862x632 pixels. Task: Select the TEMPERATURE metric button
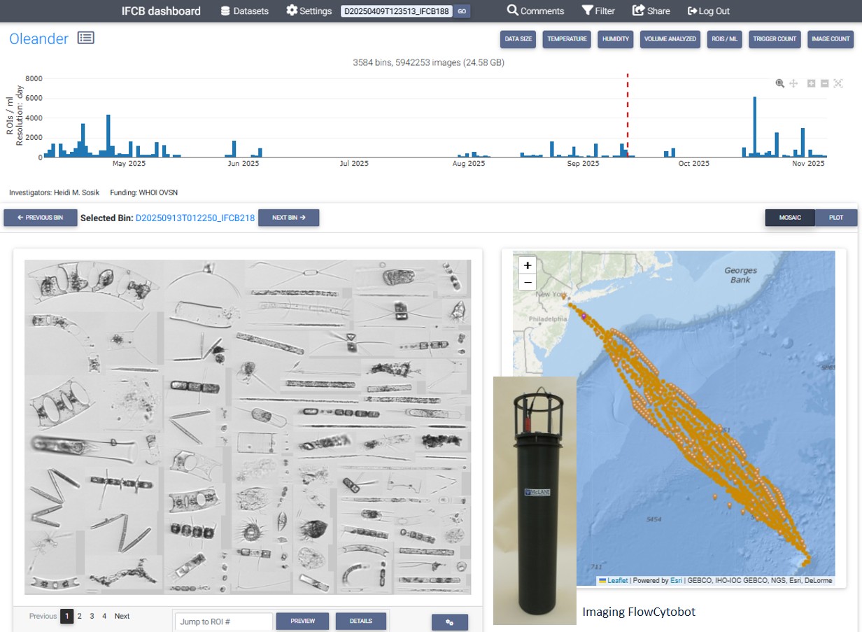(567, 39)
